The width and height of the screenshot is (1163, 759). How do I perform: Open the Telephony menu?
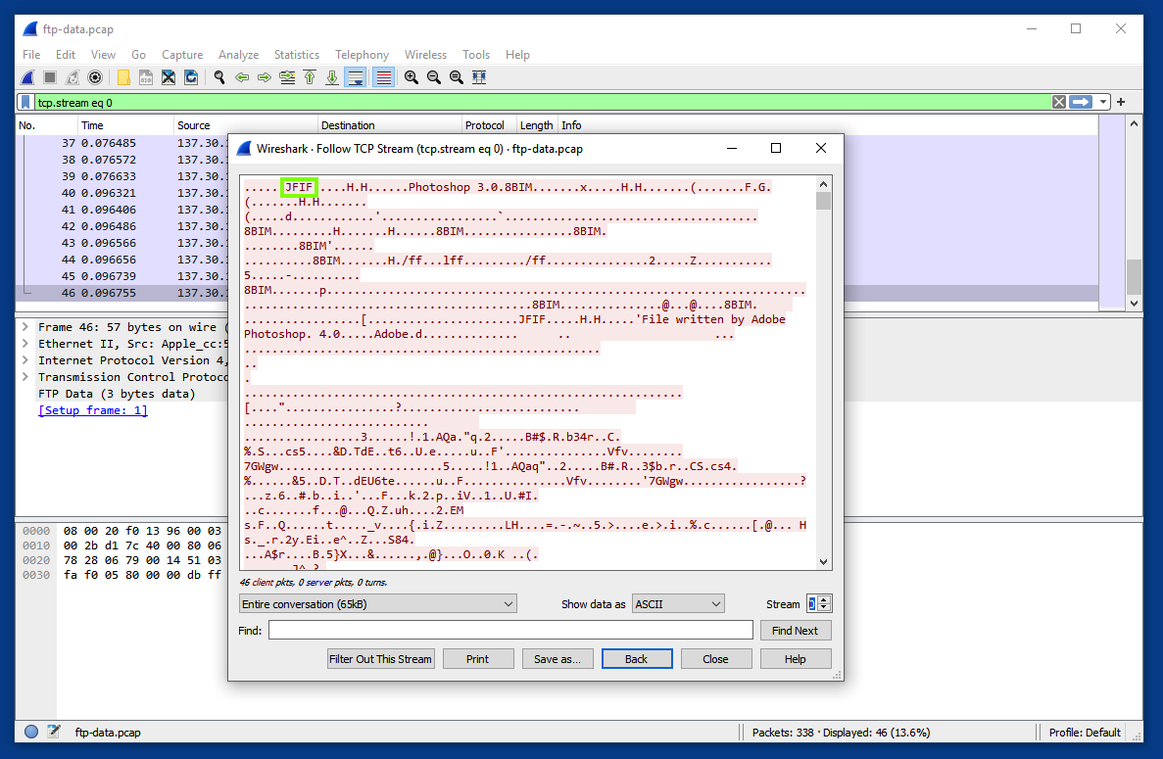click(362, 55)
